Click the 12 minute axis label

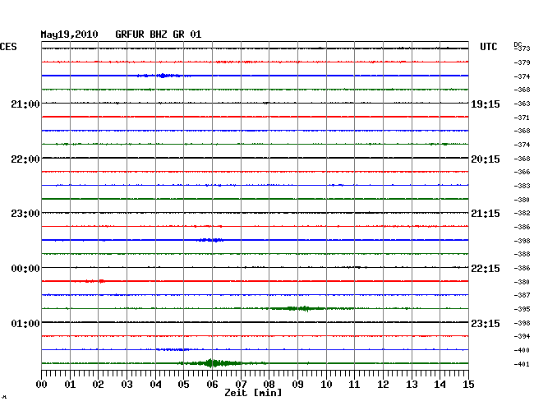coord(383,385)
